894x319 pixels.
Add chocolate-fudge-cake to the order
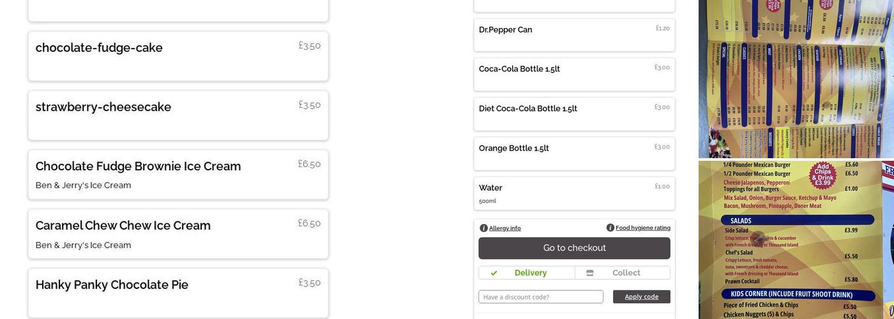pos(178,56)
